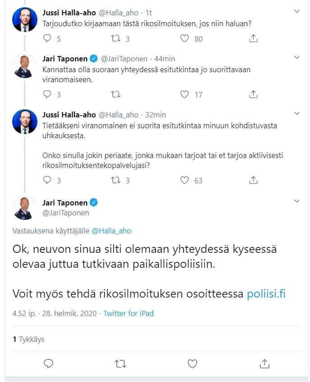Open more options on top Halla-aho tweet
Viewport: 310px width, 382px height.
click(x=296, y=11)
